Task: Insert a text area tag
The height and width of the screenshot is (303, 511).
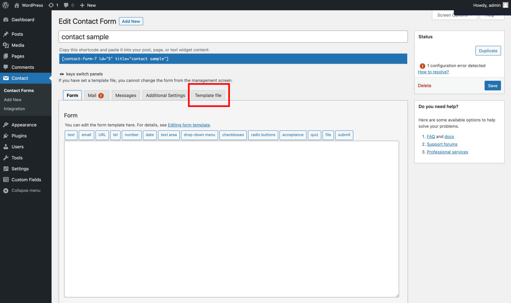Action: tap(169, 135)
